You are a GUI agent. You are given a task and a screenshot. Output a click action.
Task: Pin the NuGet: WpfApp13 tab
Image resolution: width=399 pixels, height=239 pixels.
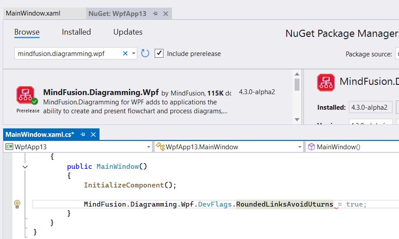pos(156,14)
